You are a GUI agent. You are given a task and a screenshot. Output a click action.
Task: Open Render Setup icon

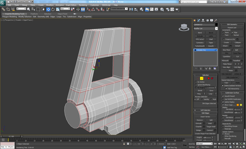tap(167, 9)
